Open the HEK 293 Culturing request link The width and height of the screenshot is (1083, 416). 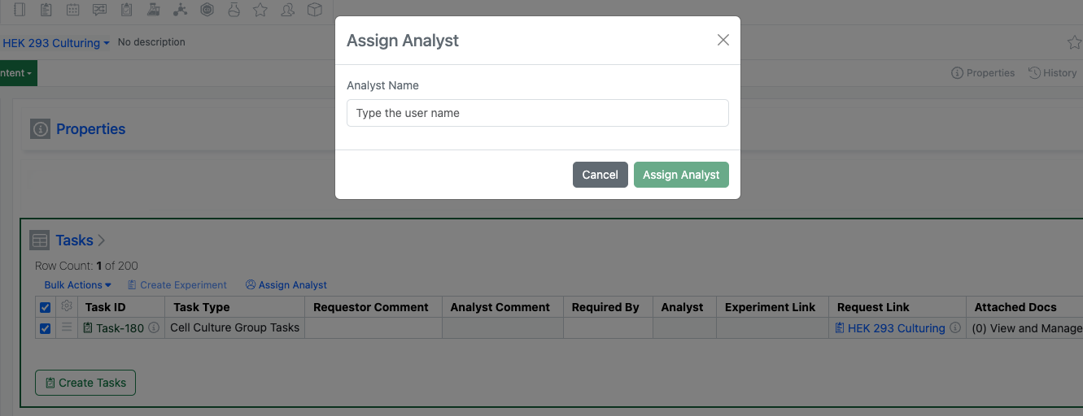[x=896, y=328]
